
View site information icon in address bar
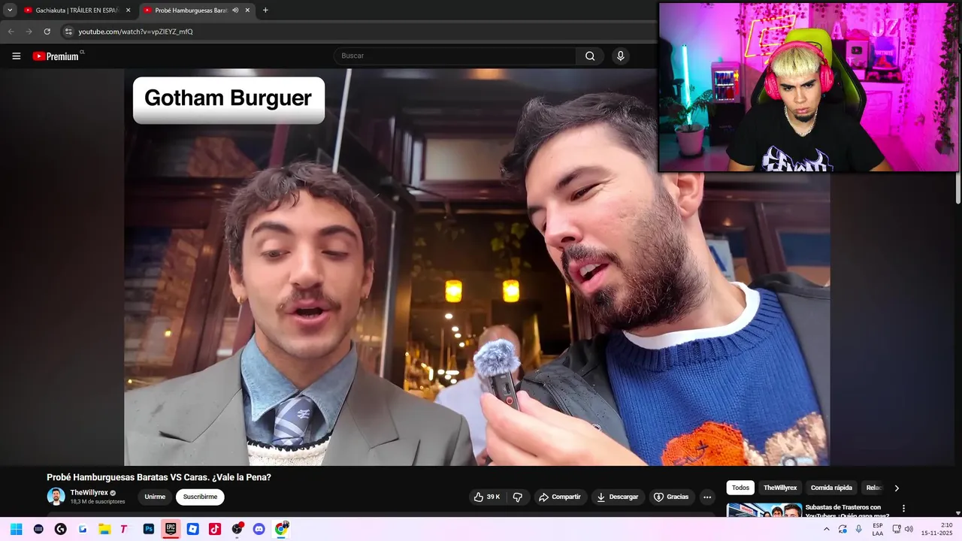coord(68,32)
